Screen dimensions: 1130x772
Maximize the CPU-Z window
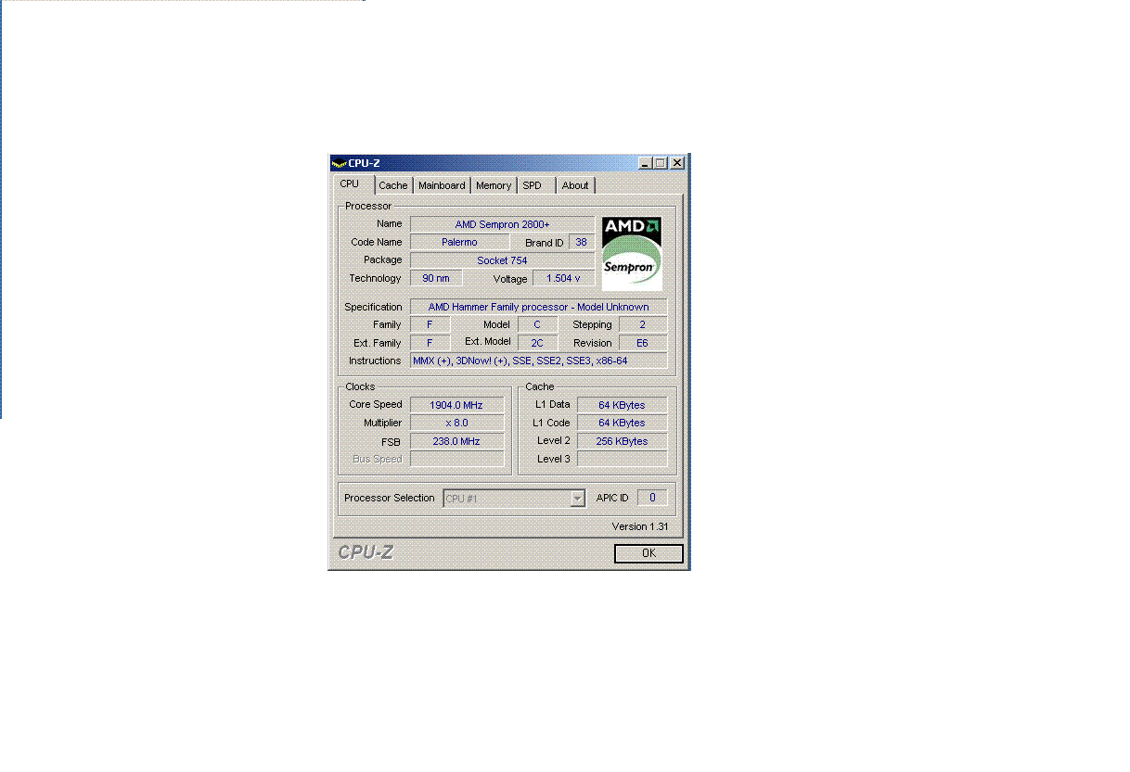pos(661,163)
